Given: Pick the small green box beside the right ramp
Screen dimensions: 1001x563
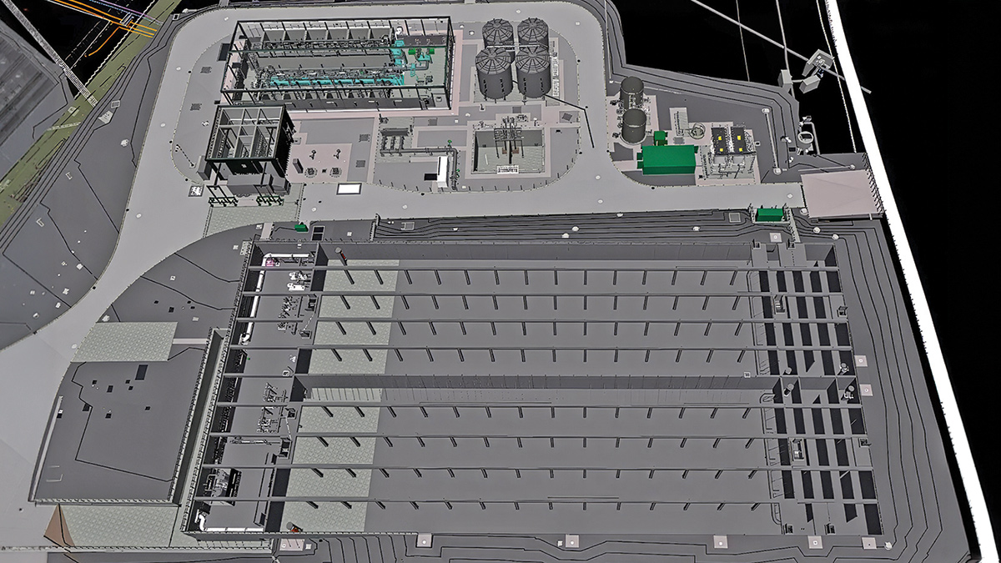Looking at the screenshot, I should click(x=769, y=214).
